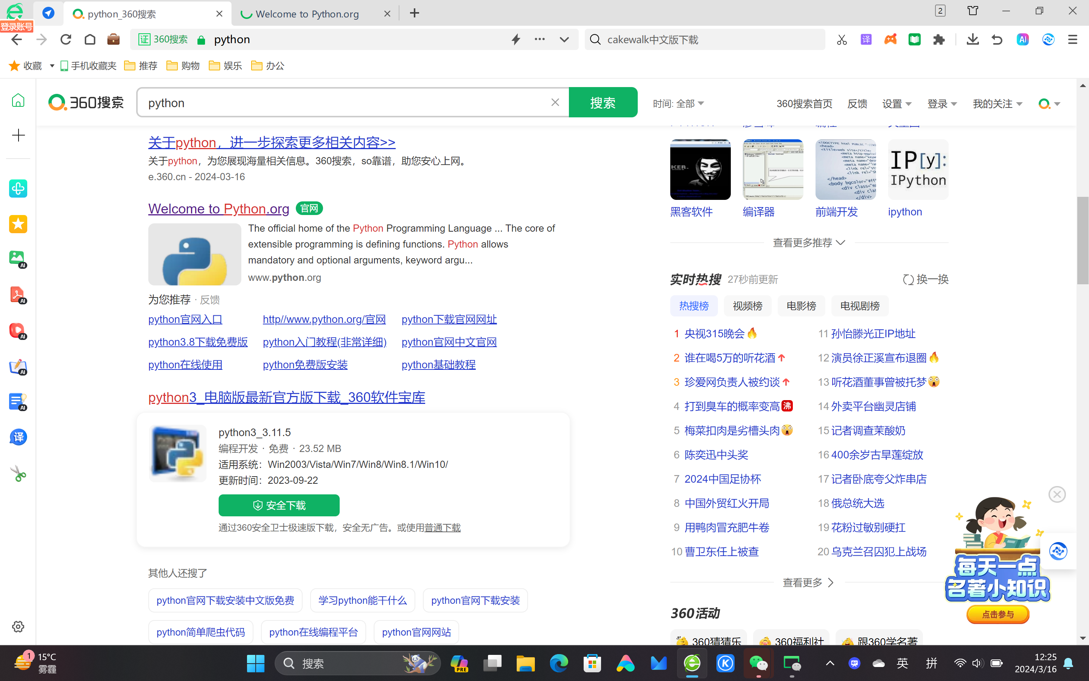The height and width of the screenshot is (681, 1089).
Task: Open the sidebar translate icon
Action: (x=18, y=437)
